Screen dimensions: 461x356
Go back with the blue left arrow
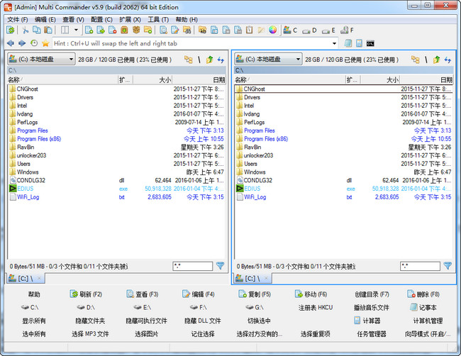pyautogui.click(x=11, y=43)
